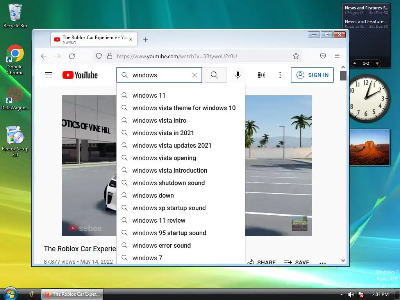Select "windows error sound" suggestion
This screenshot has height=300, width=400.
pos(180,245)
